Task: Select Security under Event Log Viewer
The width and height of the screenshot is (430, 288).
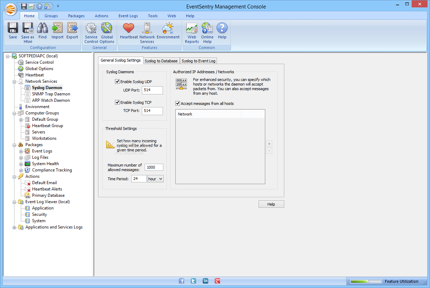Action: click(40, 214)
